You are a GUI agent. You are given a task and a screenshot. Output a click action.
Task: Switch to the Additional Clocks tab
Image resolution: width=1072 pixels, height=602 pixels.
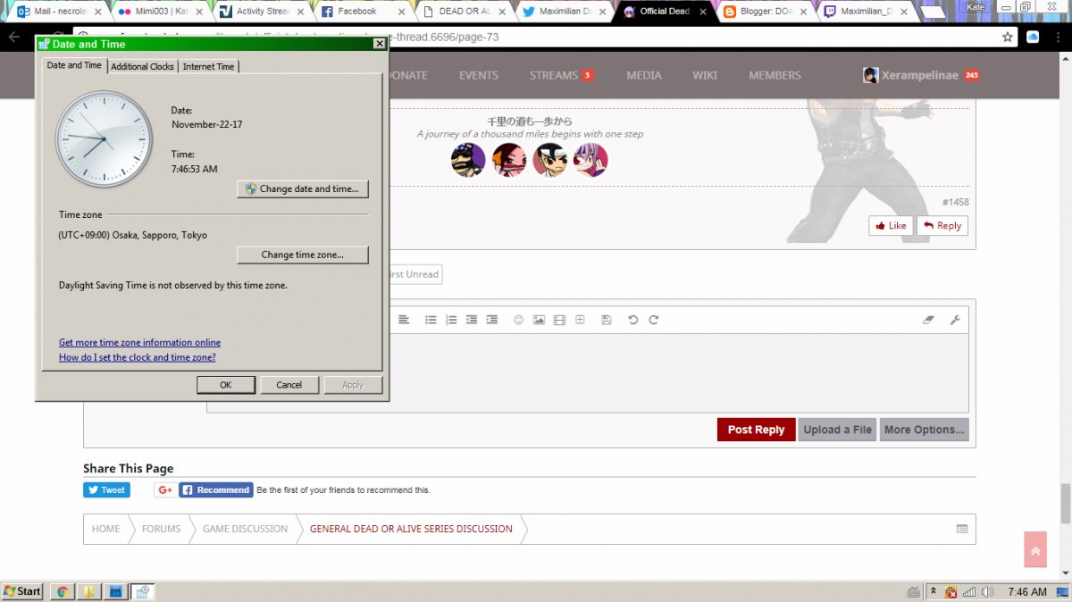tap(143, 67)
